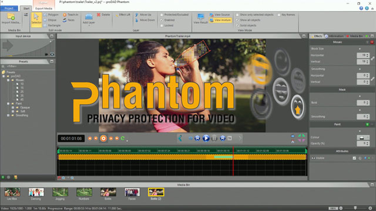Expand the Opaque preset folder

click(x=13, y=107)
